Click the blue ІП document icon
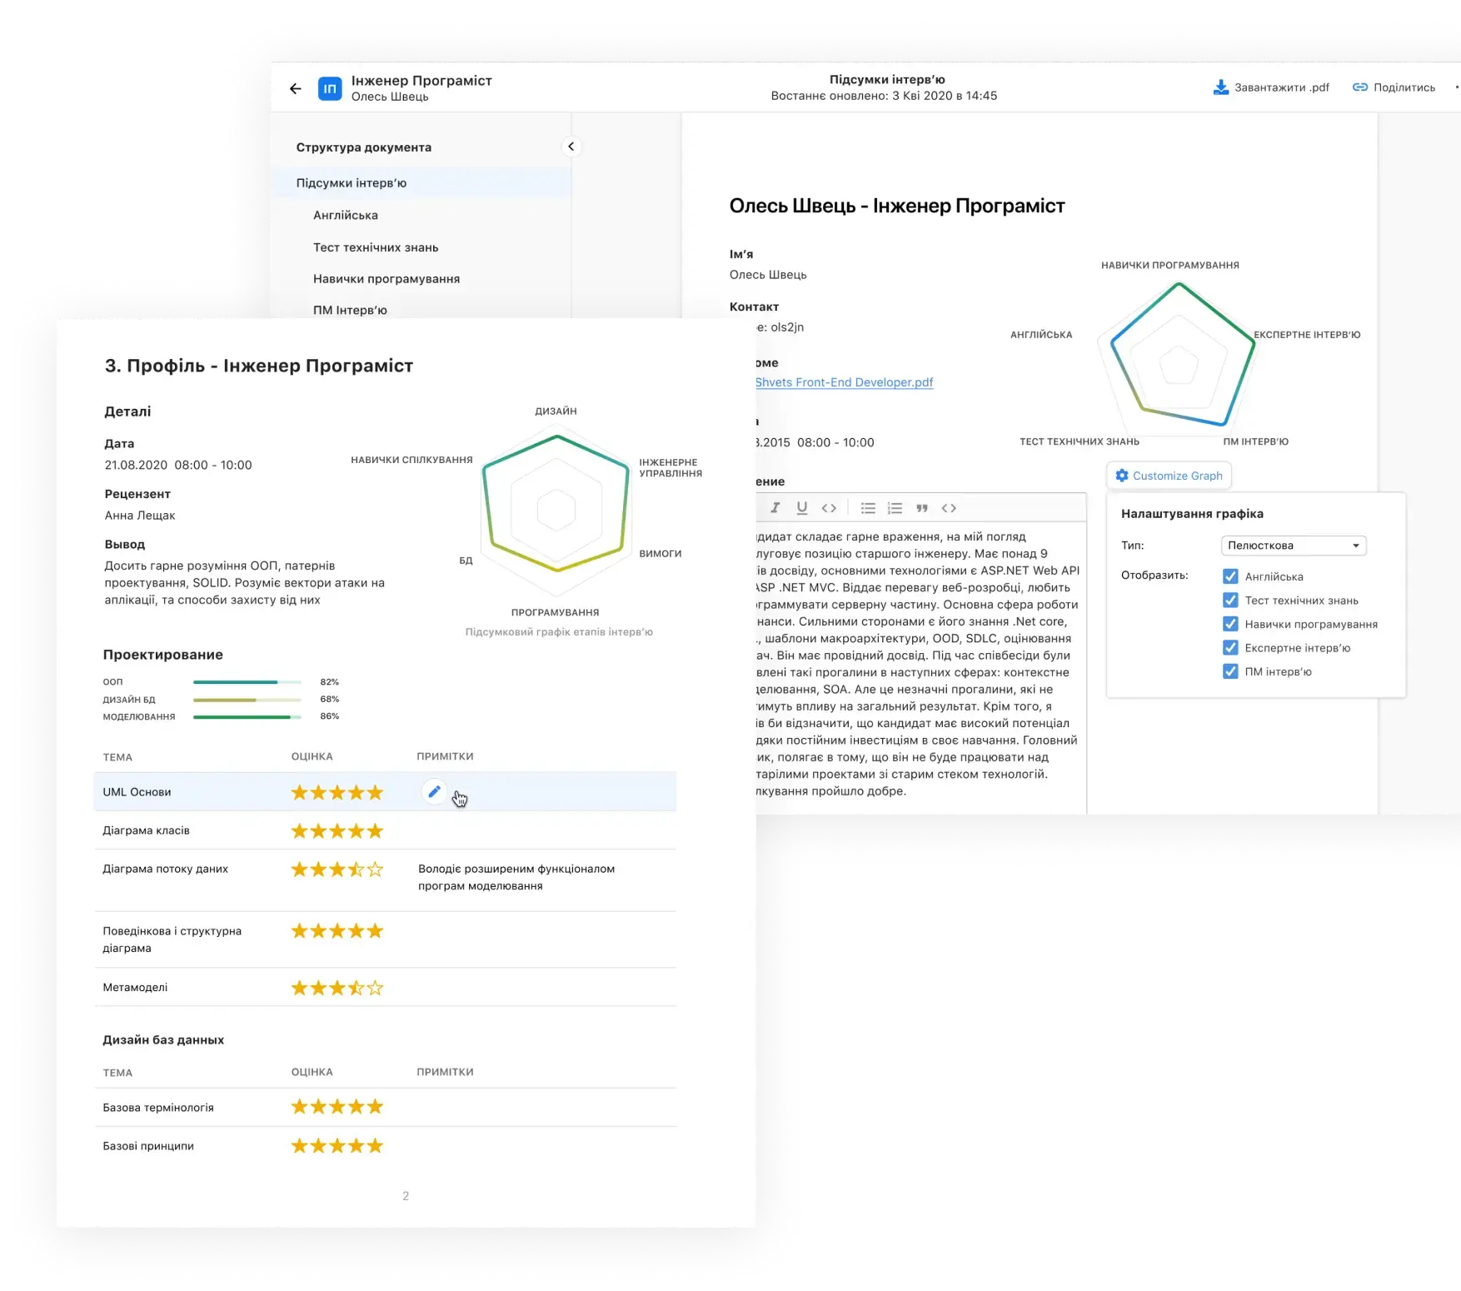1461x1291 pixels. click(330, 88)
